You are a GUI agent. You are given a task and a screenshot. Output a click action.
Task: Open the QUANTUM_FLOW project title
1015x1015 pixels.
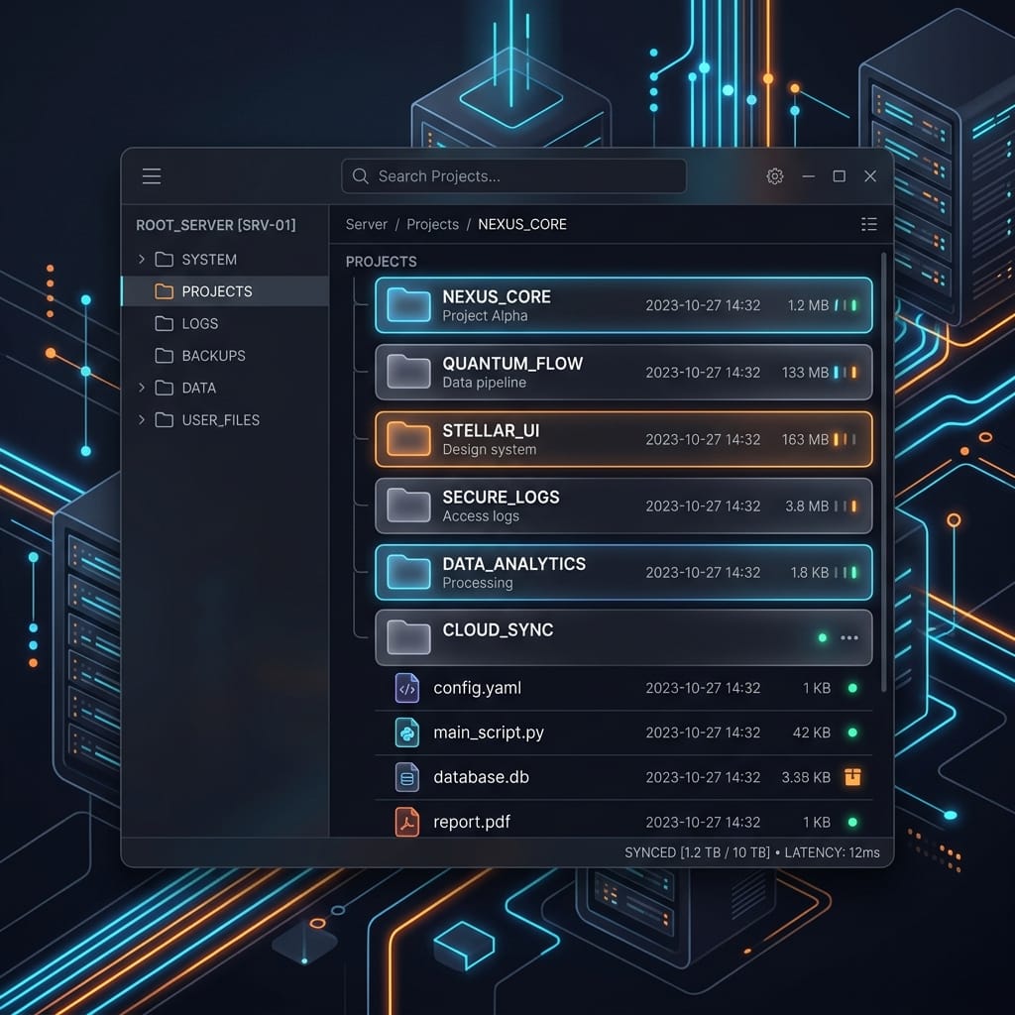click(x=512, y=363)
